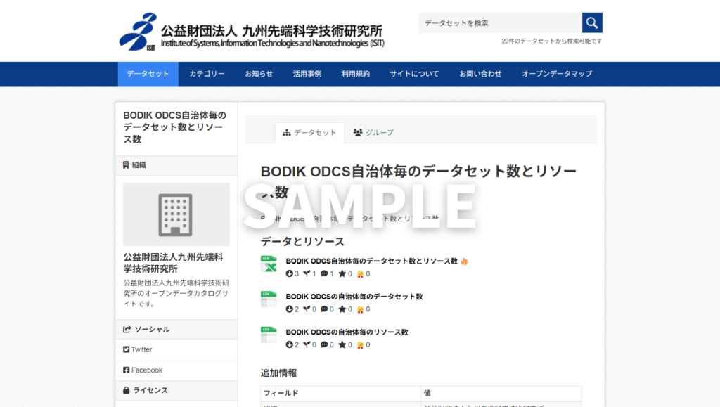Open resource BODIK ODCSの自治体毎のリソース数

pyautogui.click(x=347, y=332)
